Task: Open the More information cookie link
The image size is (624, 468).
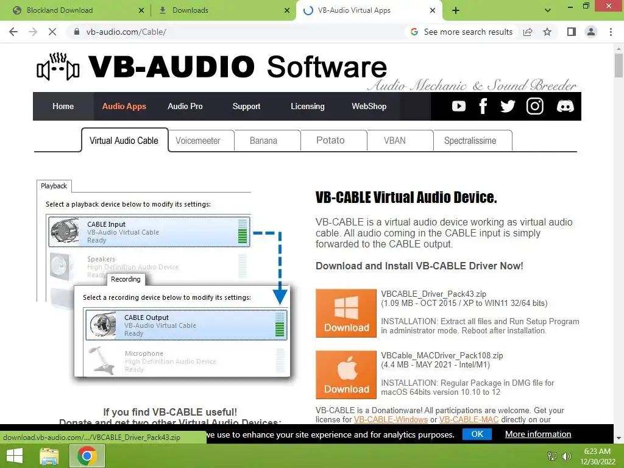Action: click(x=538, y=434)
